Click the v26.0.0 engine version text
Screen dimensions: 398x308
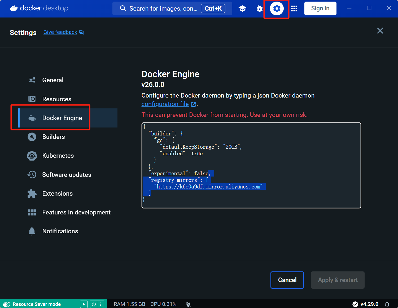[x=153, y=85]
